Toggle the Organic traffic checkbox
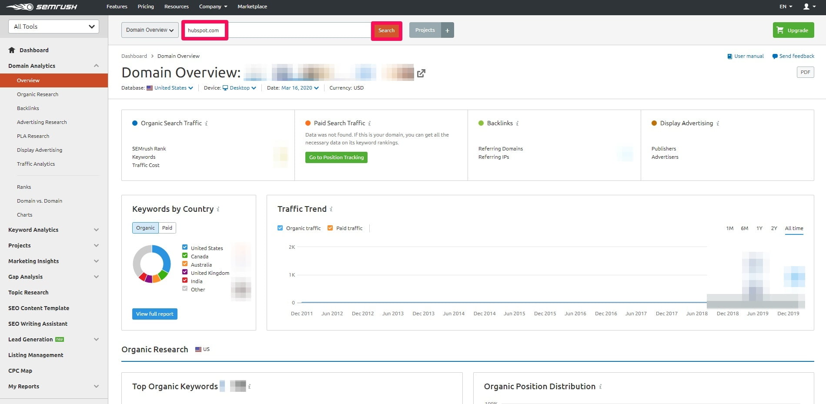826x404 pixels. [x=280, y=228]
